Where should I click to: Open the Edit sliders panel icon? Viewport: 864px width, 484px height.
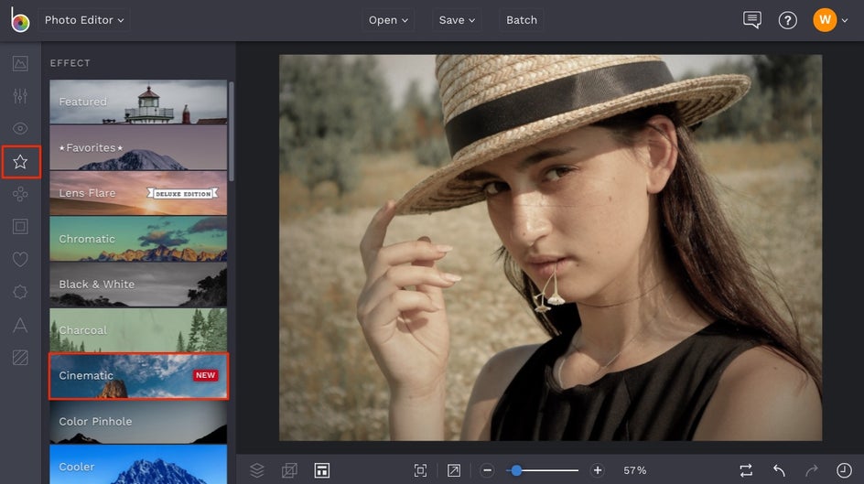20,96
